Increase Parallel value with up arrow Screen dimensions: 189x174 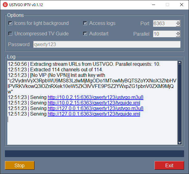(x=178, y=32)
